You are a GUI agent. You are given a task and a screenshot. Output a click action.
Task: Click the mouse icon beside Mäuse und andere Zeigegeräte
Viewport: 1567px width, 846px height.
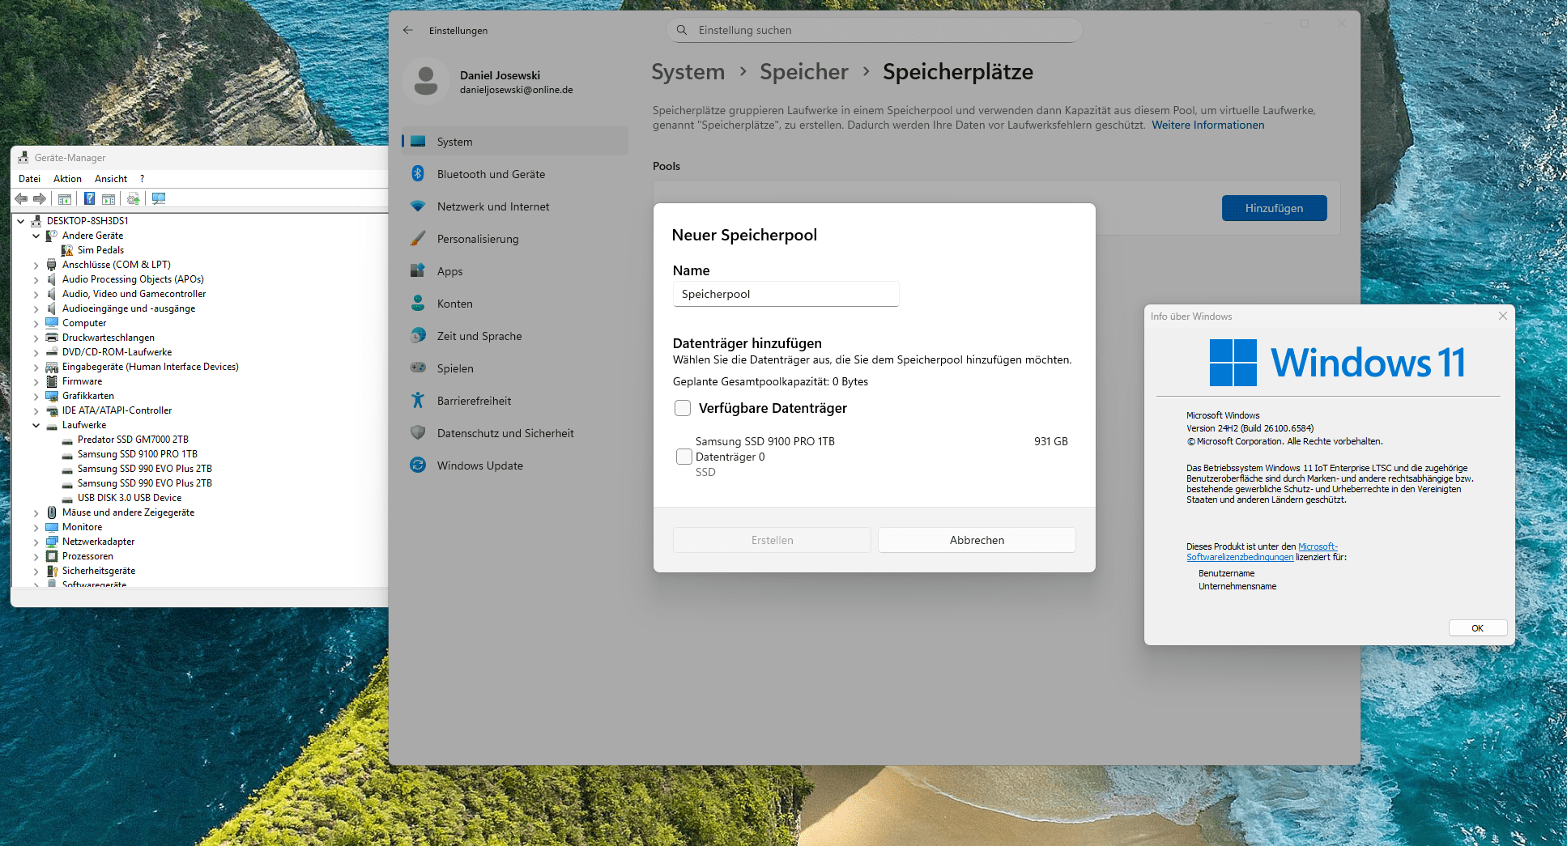pyautogui.click(x=52, y=512)
